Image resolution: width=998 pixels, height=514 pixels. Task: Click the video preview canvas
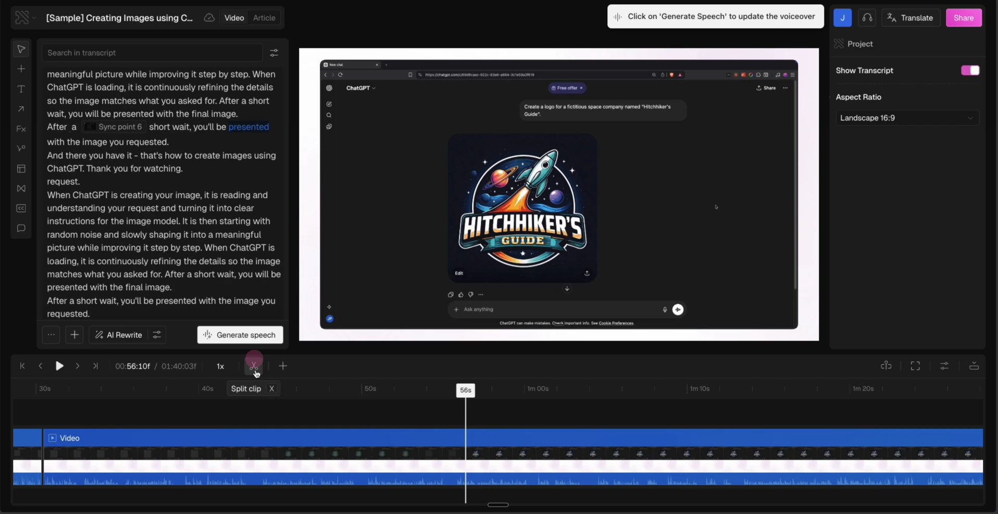pyautogui.click(x=559, y=194)
